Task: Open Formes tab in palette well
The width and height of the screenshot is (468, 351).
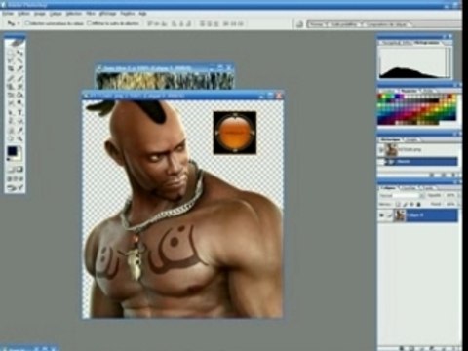Action: (x=317, y=24)
